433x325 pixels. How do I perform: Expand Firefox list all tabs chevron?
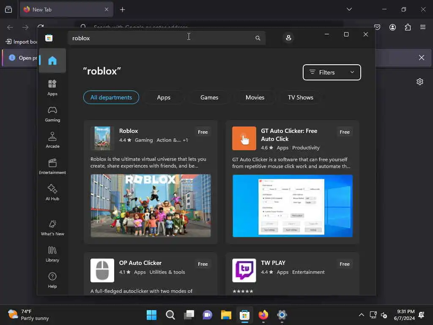click(349, 9)
